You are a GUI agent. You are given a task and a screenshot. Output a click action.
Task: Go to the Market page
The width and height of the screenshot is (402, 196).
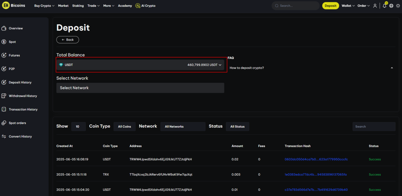tap(63, 6)
